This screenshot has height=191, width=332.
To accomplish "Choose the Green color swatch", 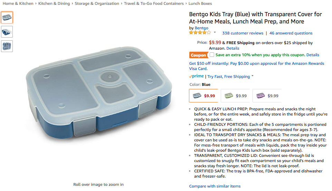I will (235, 95).
